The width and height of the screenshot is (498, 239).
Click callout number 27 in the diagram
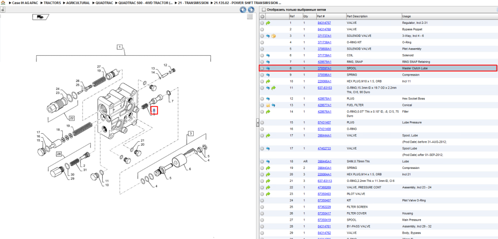(x=99, y=67)
